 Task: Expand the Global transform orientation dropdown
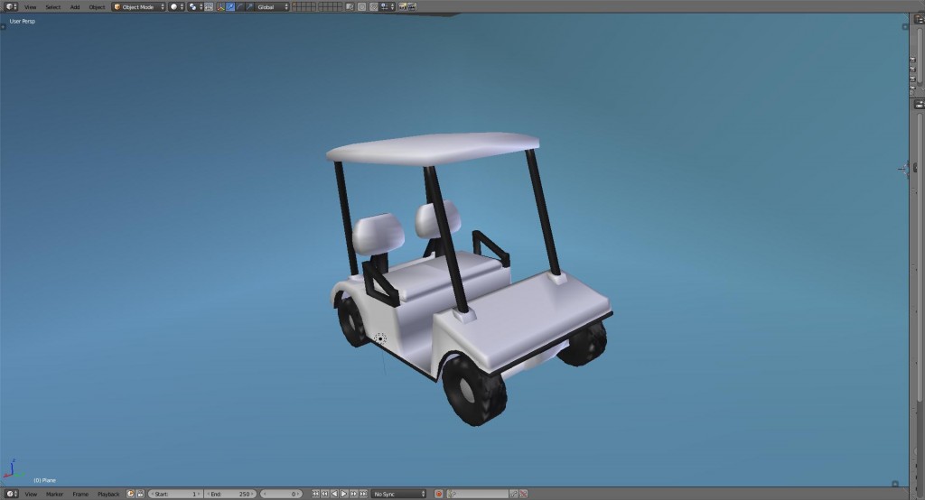[x=271, y=6]
